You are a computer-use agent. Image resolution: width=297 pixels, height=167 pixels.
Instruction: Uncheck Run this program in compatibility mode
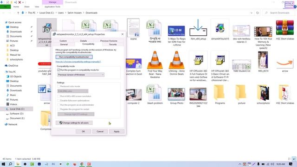coord(58,70)
